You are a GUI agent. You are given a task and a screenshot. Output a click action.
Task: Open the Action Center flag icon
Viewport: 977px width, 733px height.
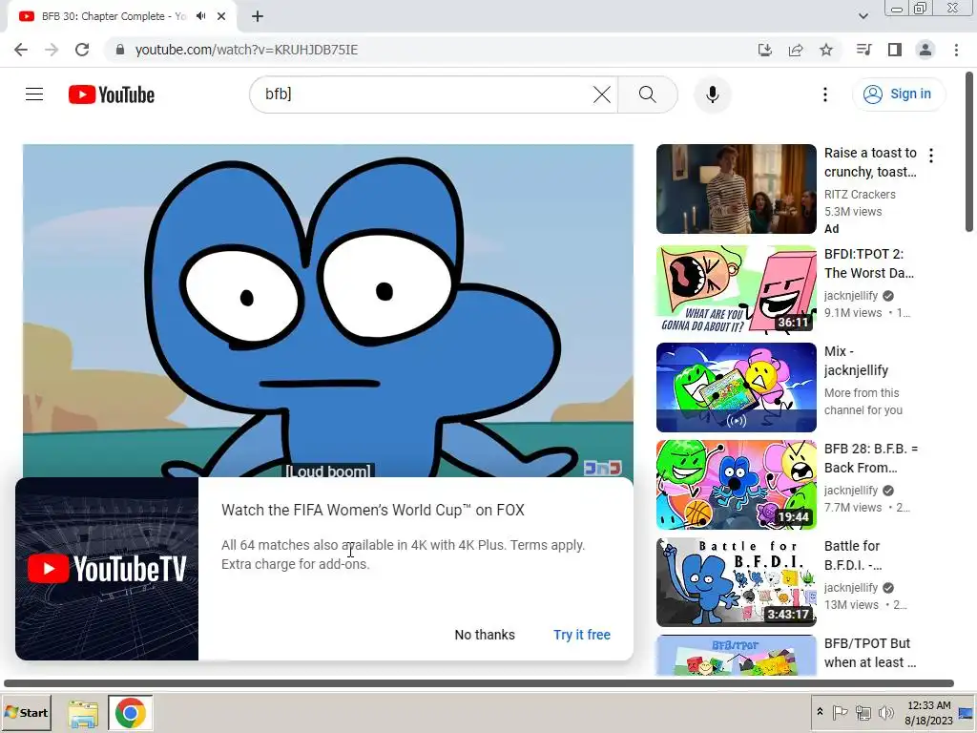click(x=840, y=712)
